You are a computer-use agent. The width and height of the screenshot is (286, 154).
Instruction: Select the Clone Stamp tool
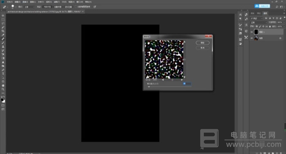3,46
